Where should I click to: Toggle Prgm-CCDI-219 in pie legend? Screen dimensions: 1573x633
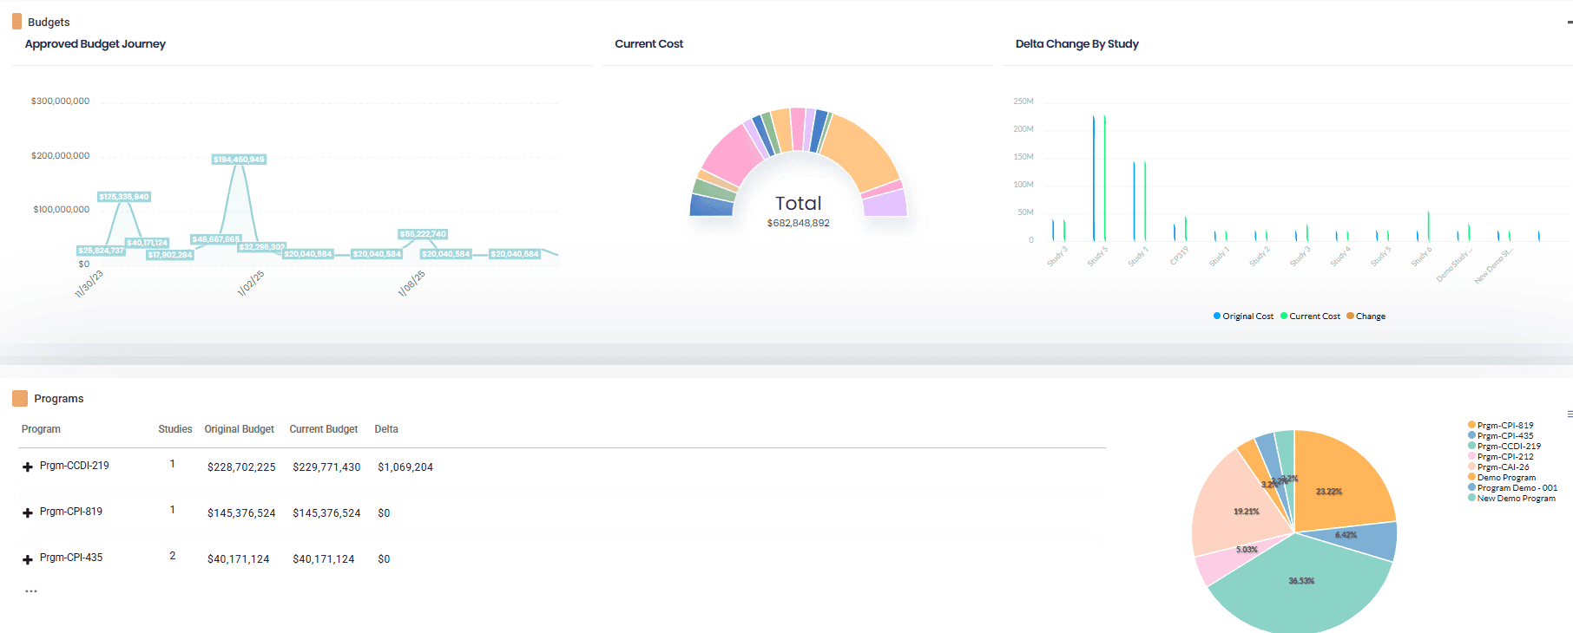tap(1504, 447)
